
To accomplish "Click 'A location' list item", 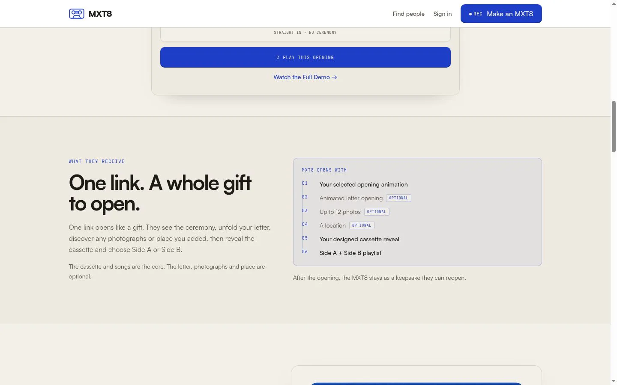I will [332, 225].
